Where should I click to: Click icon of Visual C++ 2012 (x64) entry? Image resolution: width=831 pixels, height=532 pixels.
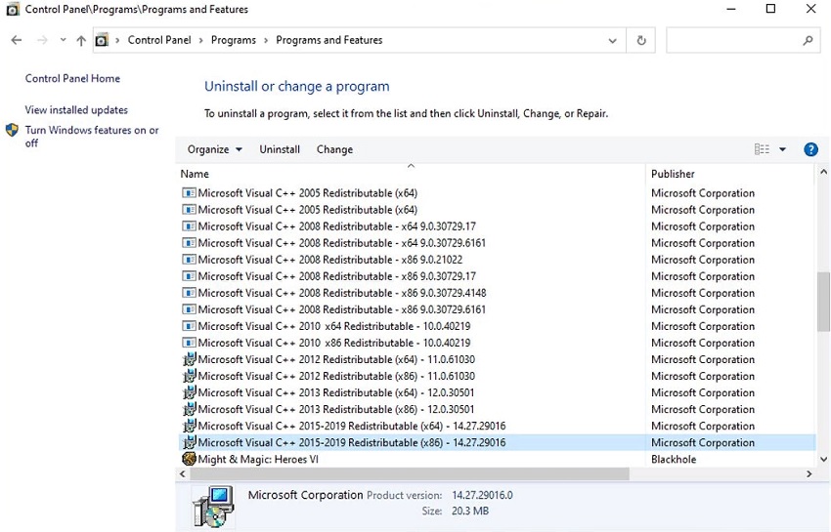pyautogui.click(x=190, y=359)
